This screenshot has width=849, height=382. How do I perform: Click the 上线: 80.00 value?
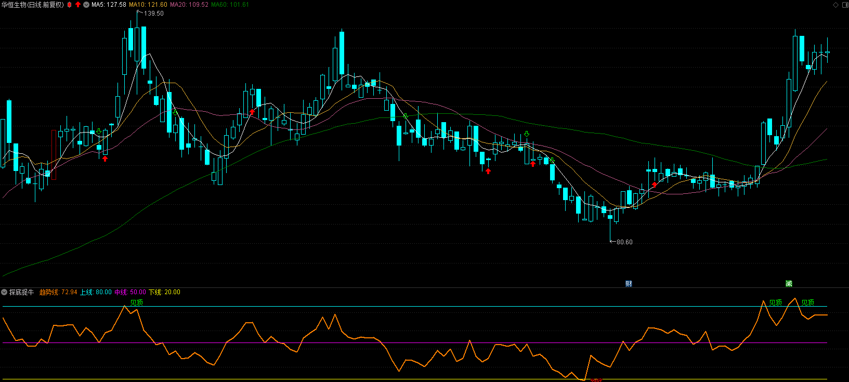pos(96,292)
